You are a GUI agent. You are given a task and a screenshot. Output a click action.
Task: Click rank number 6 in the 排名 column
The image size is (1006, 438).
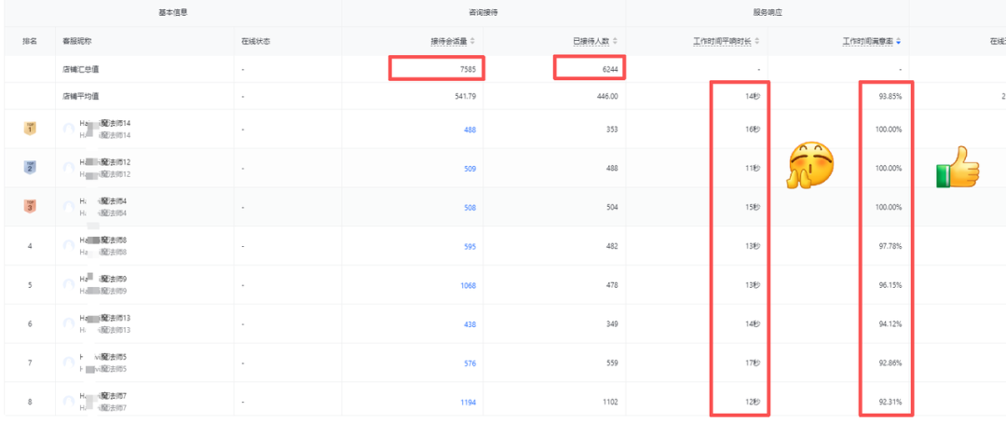click(x=30, y=324)
